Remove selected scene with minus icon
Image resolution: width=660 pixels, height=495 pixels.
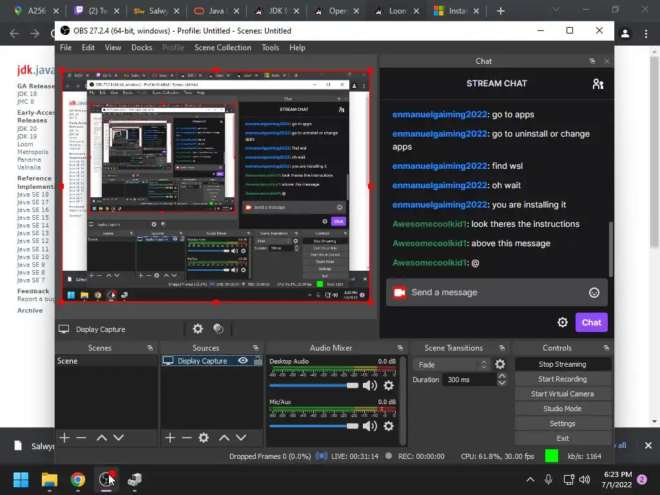point(81,438)
